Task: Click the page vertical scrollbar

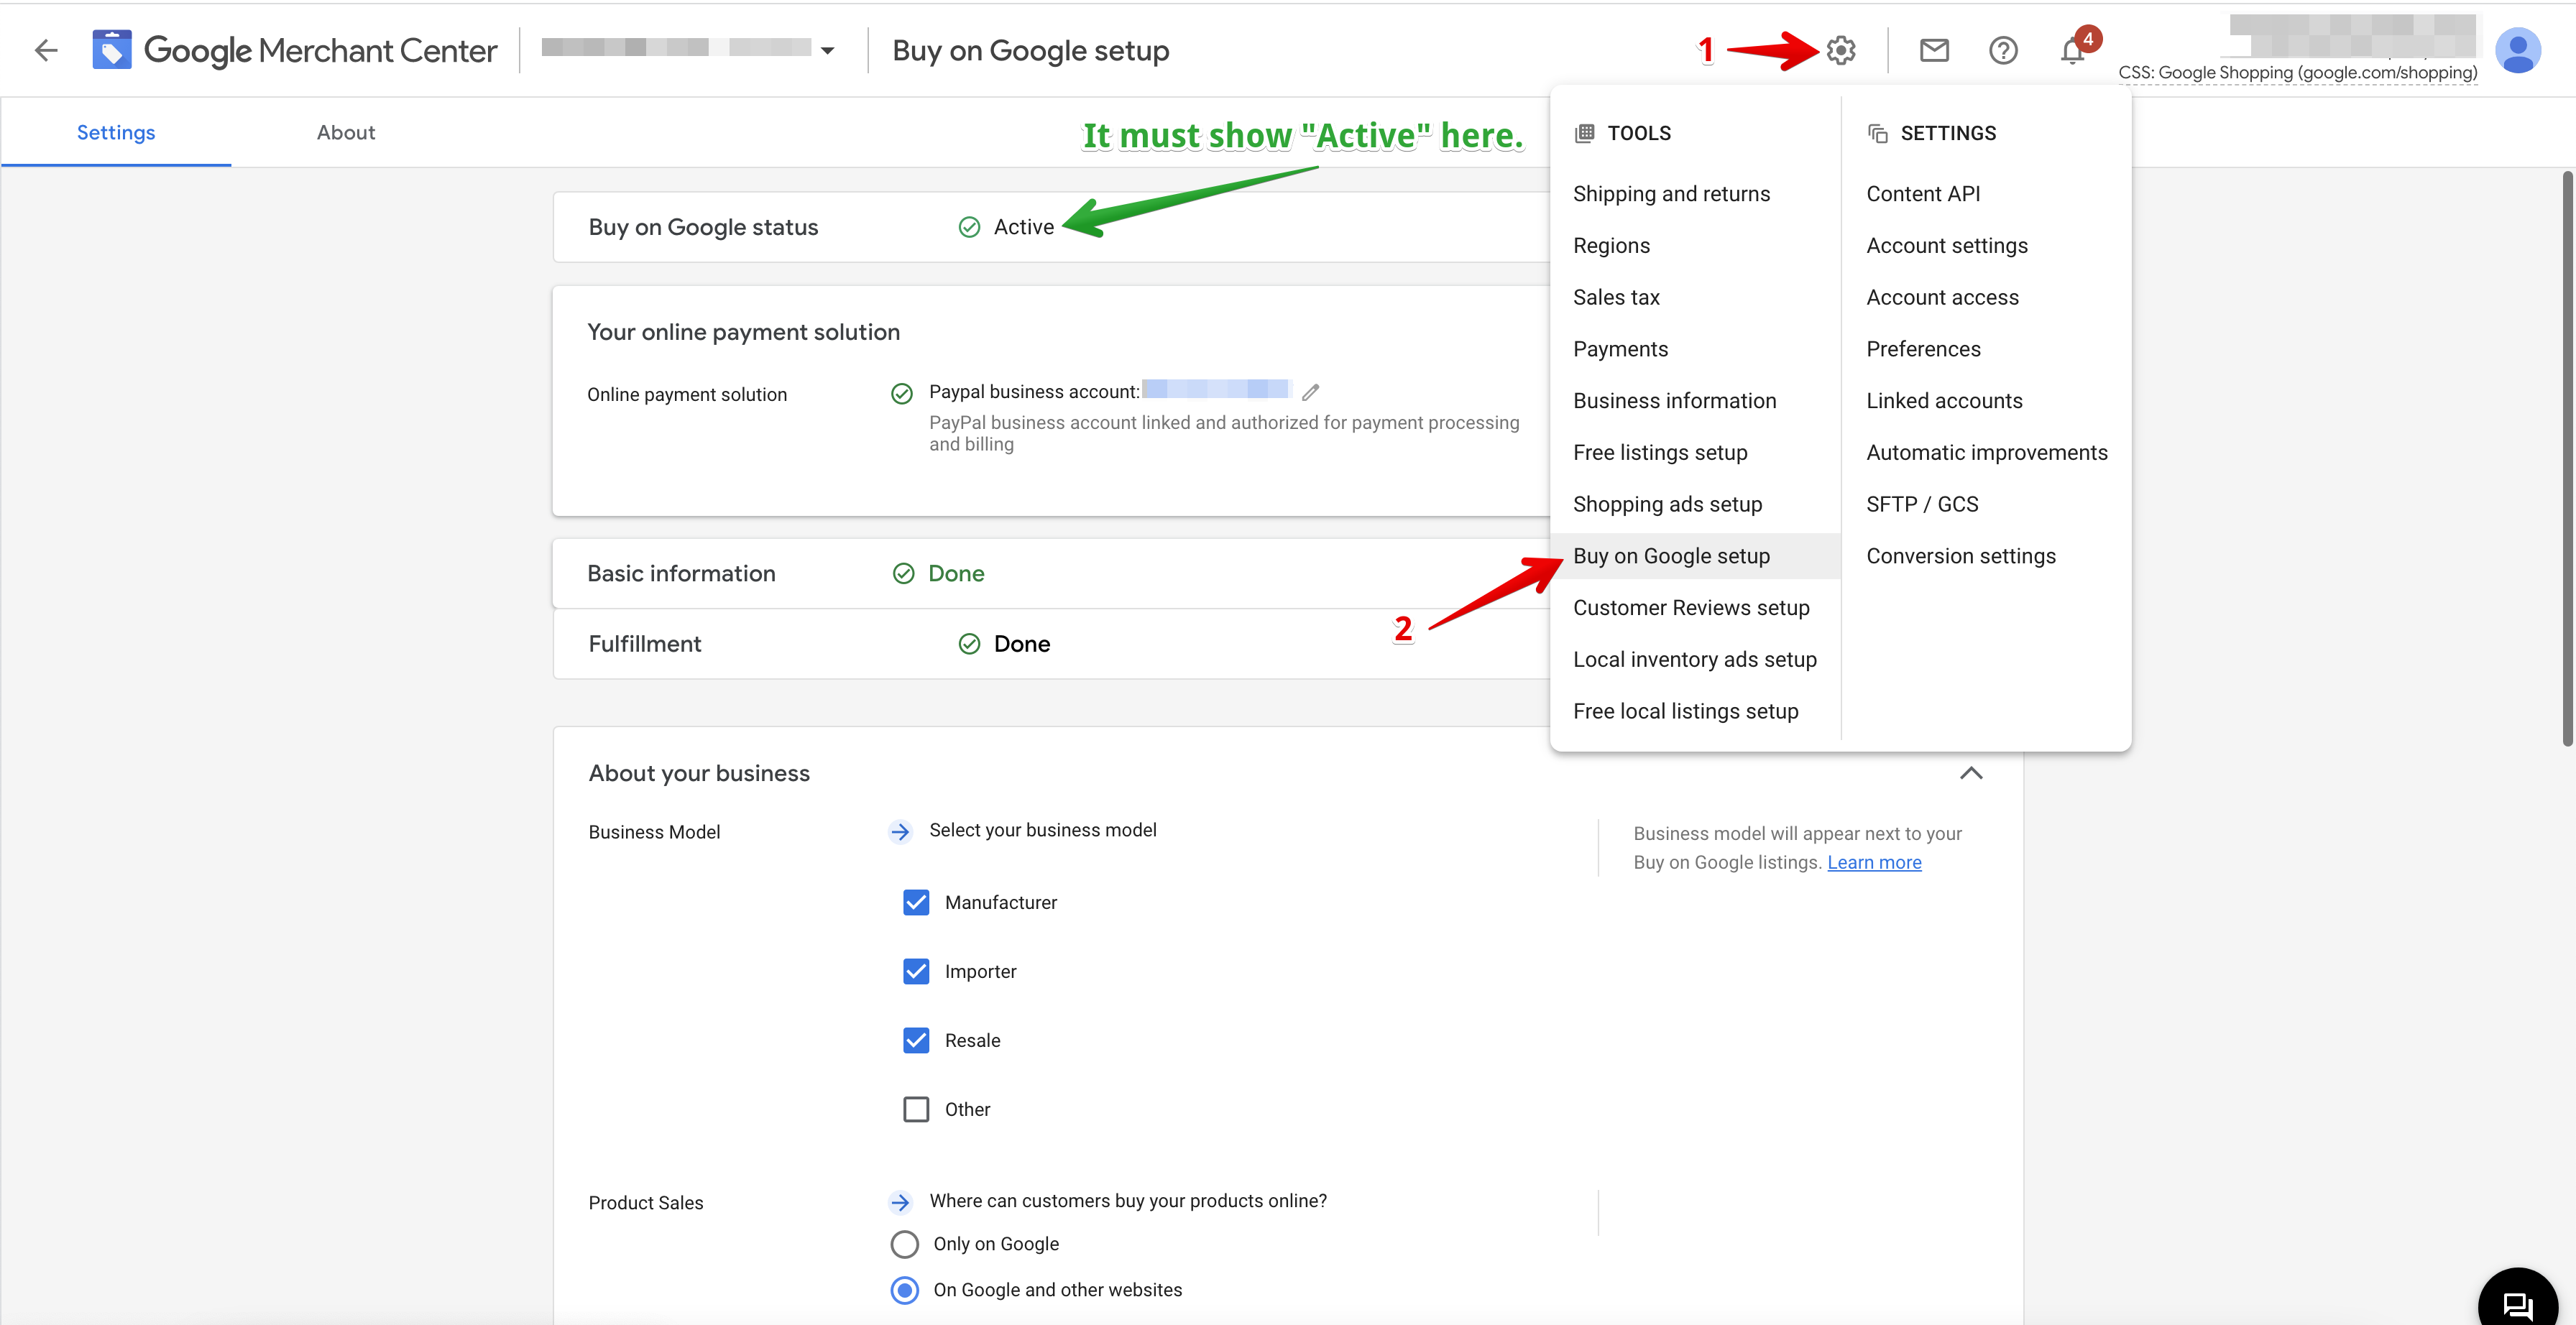Action: [x=2567, y=460]
